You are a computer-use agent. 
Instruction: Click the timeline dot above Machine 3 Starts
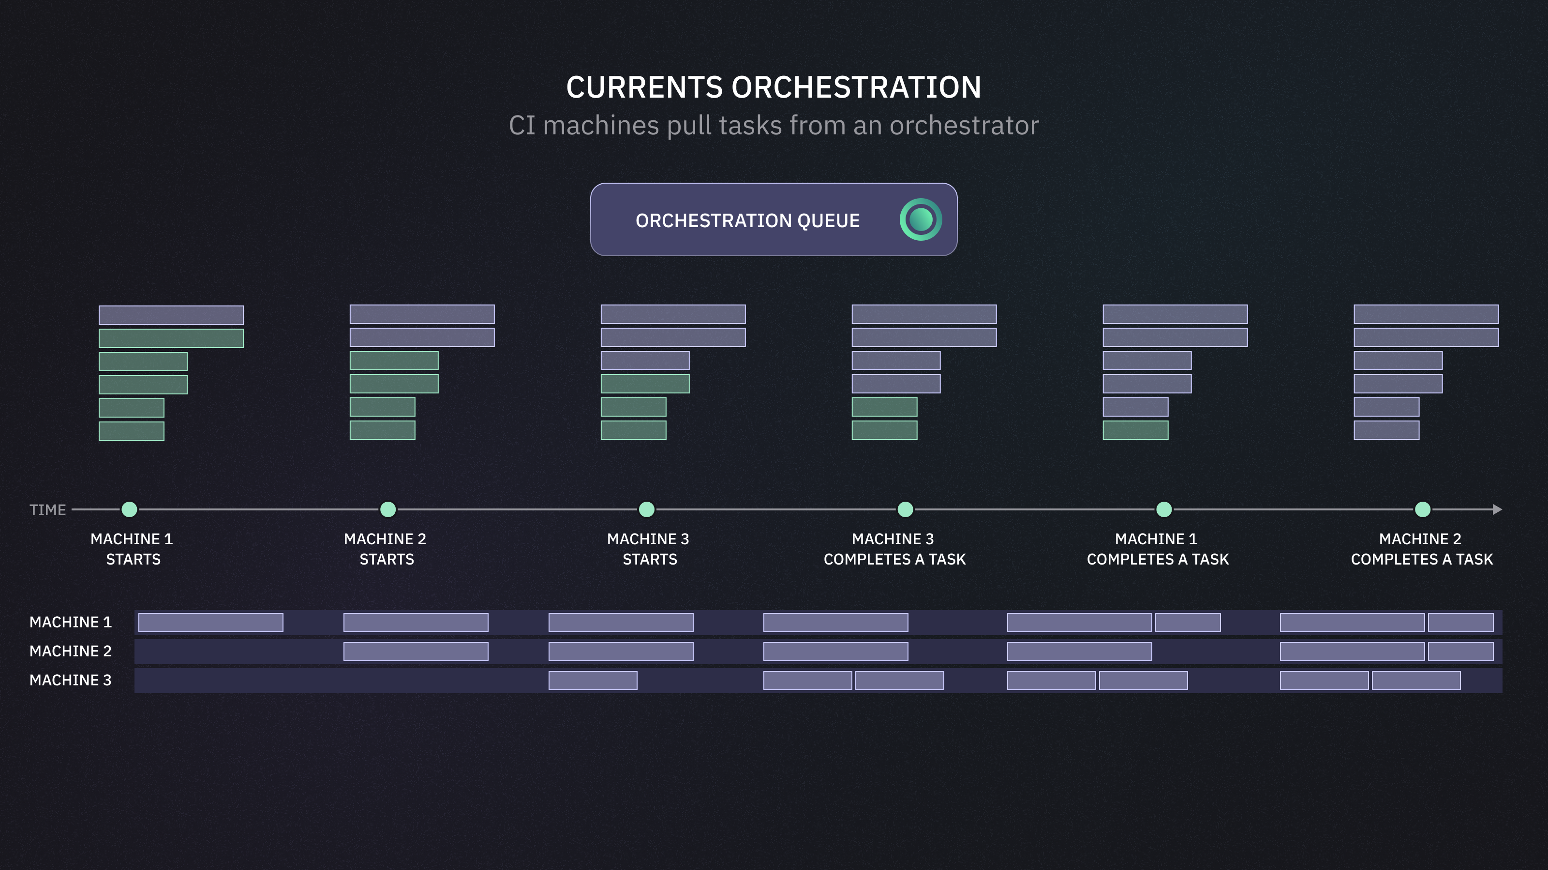[647, 510]
